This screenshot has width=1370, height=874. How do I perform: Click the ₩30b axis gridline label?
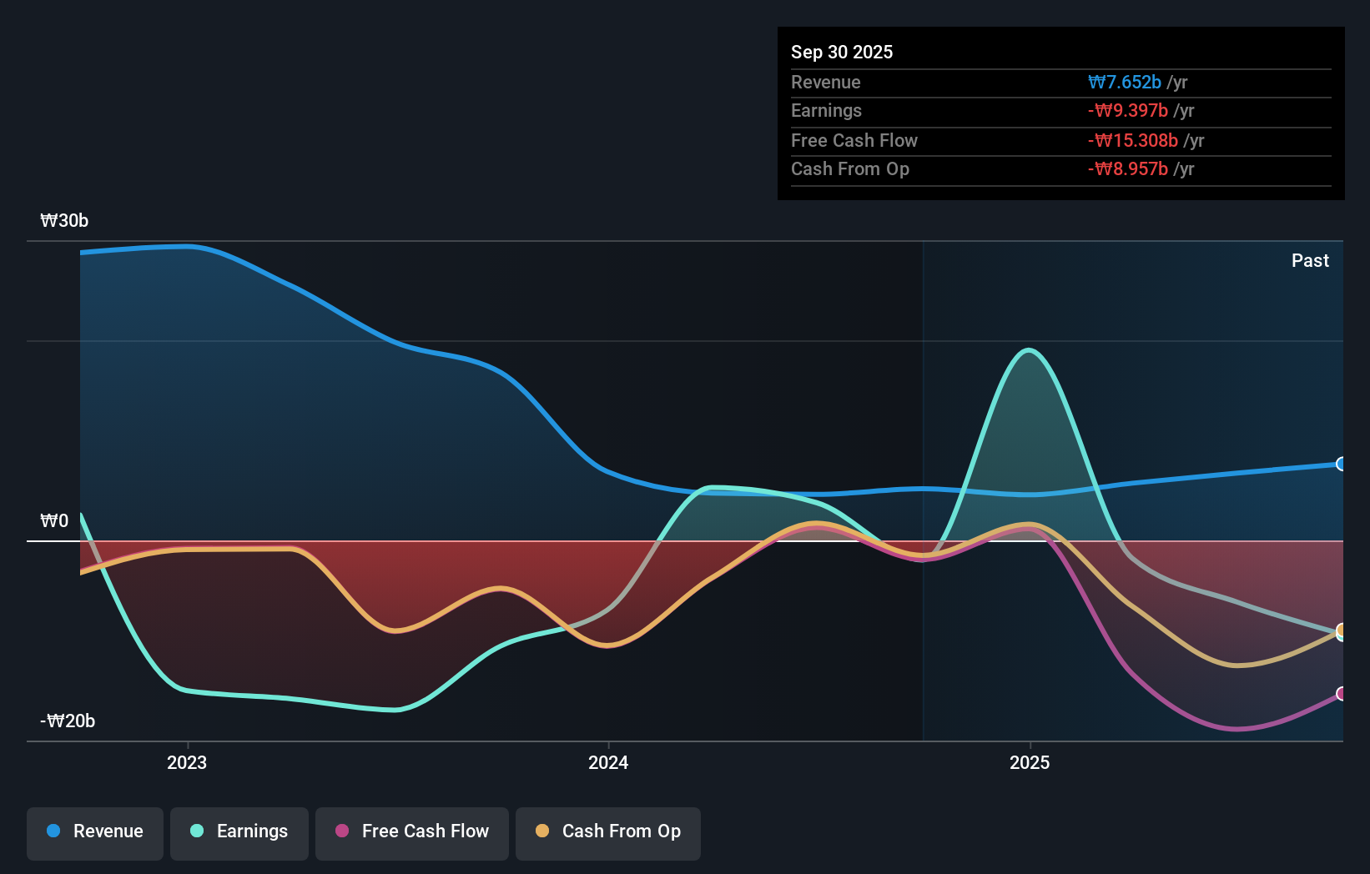coord(63,220)
